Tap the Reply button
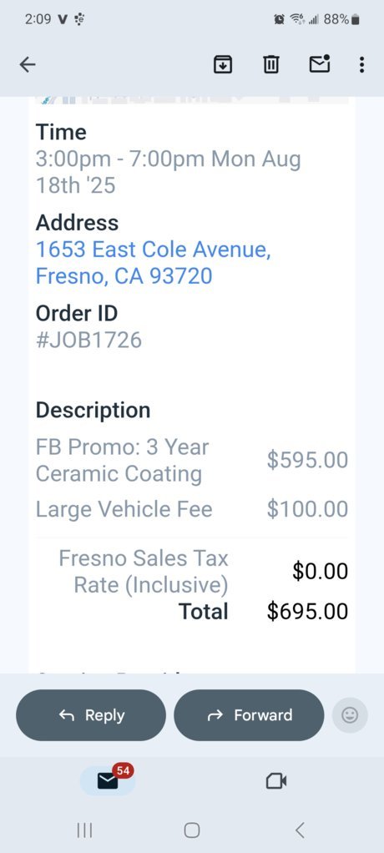The width and height of the screenshot is (384, 853). point(91,714)
